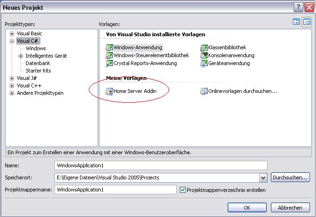Viewport: 316px width, 217px height.
Task: Select Starter Kits project type
Action: 38,71
